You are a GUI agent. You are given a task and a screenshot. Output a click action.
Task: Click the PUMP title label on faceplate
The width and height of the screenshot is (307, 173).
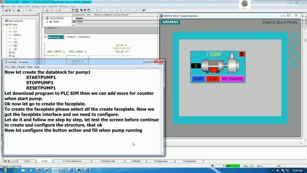pos(215,55)
